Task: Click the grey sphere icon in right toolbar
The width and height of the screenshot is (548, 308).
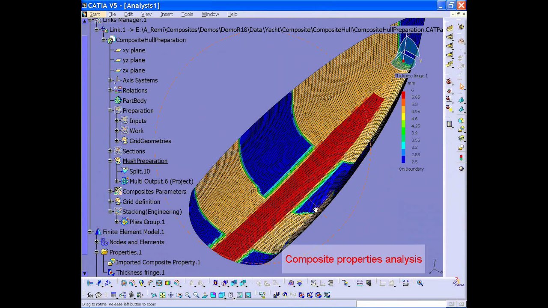Action: coord(461,169)
